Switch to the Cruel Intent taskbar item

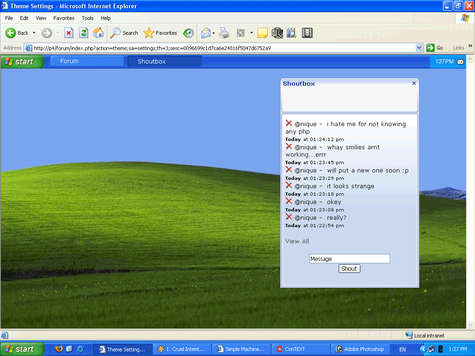click(x=182, y=349)
